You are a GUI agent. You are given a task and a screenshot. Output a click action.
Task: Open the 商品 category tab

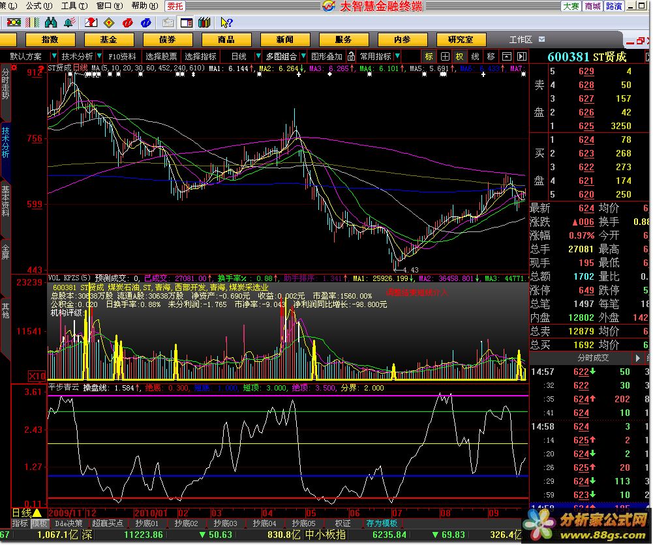point(226,40)
